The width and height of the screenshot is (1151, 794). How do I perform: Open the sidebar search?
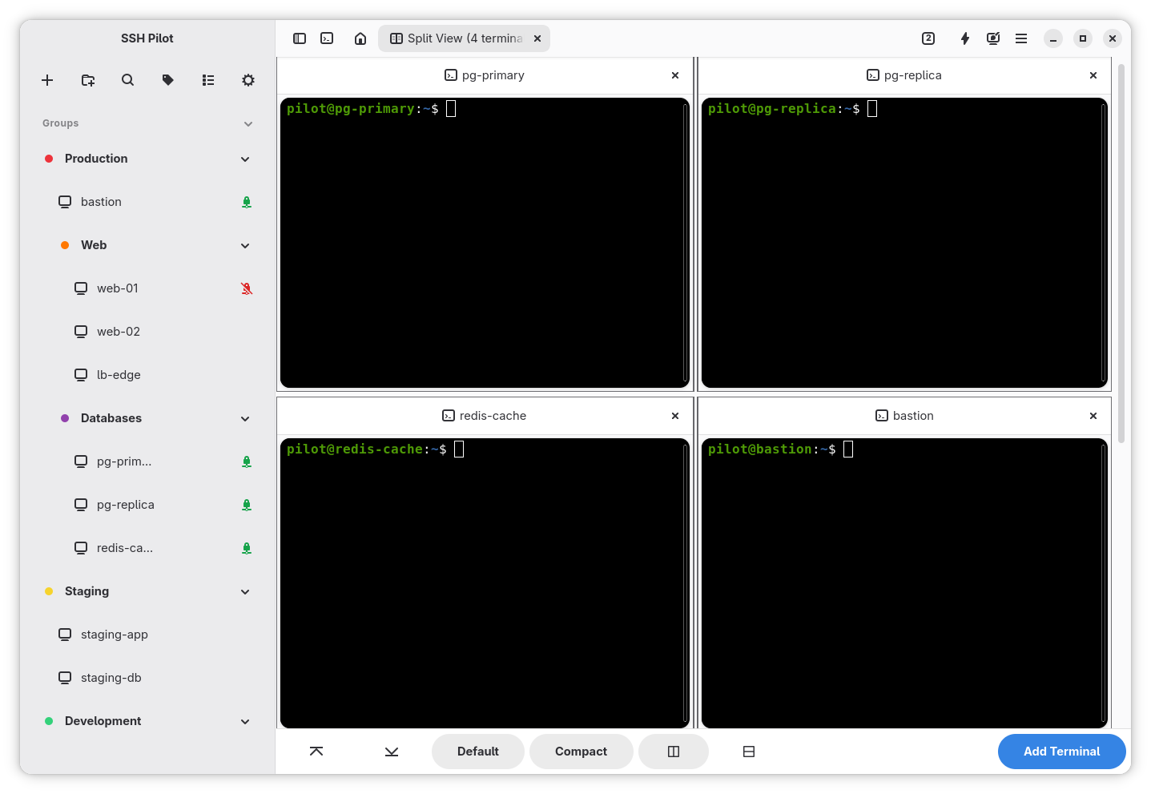[127, 80]
